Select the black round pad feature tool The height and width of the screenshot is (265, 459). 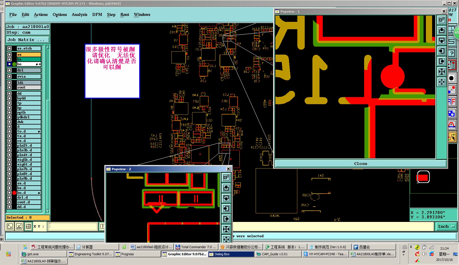pos(452,78)
